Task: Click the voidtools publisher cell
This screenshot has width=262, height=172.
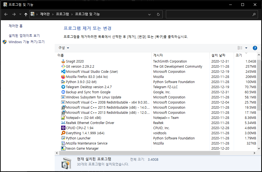Action: coord(160,133)
